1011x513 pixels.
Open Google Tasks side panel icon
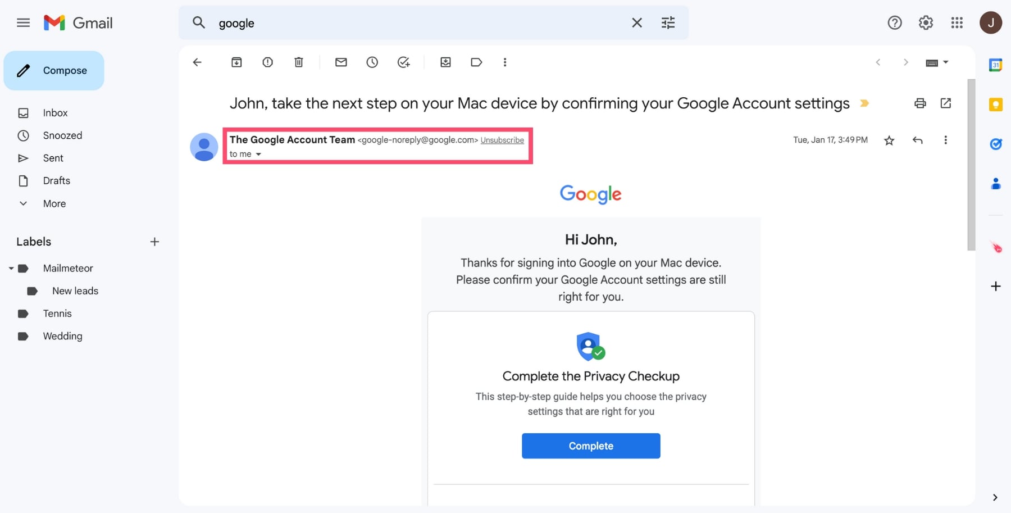tap(996, 144)
